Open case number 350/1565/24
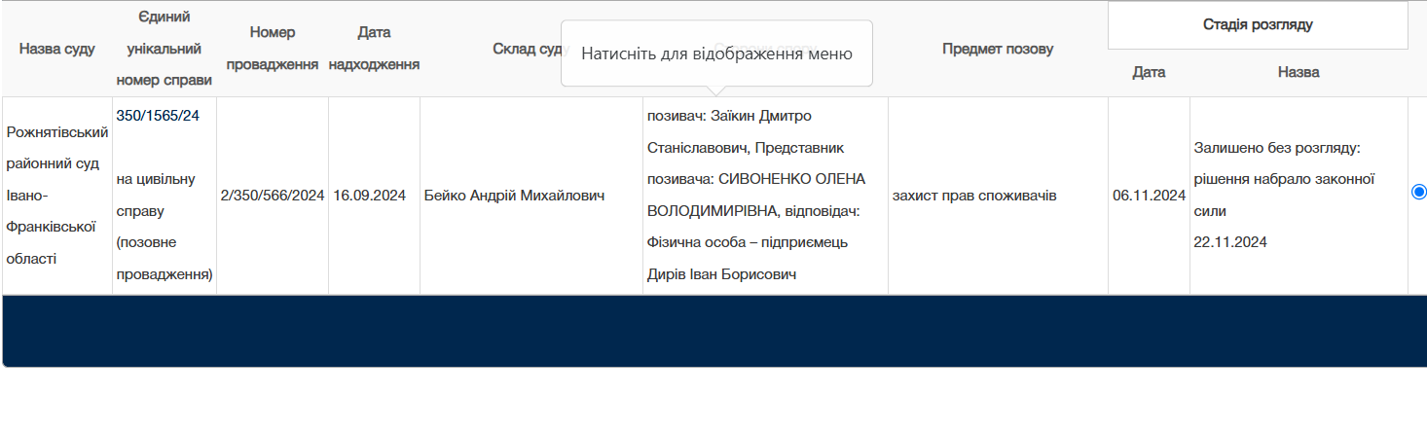 [x=158, y=116]
